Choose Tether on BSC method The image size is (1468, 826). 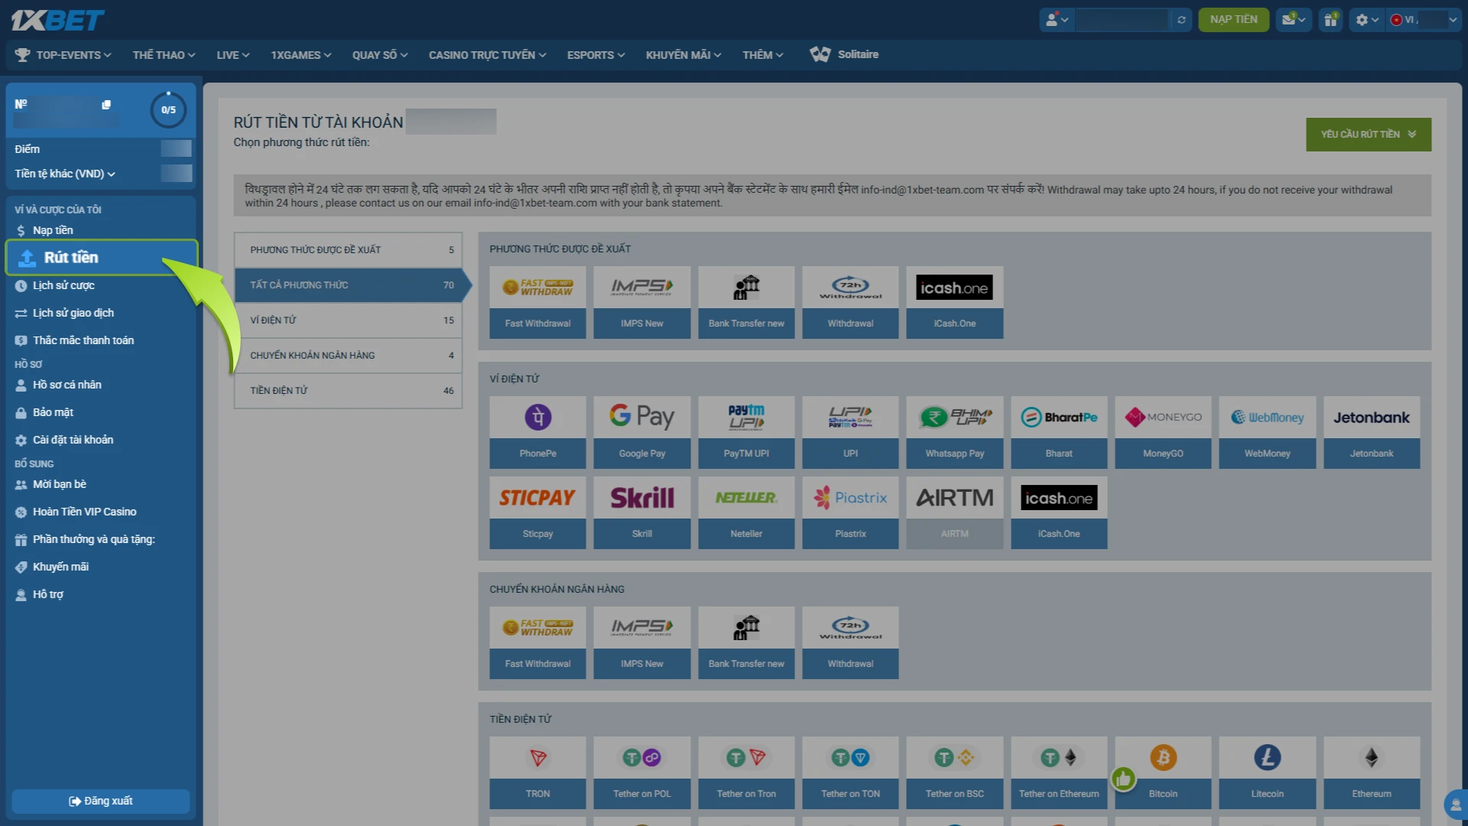pos(955,772)
